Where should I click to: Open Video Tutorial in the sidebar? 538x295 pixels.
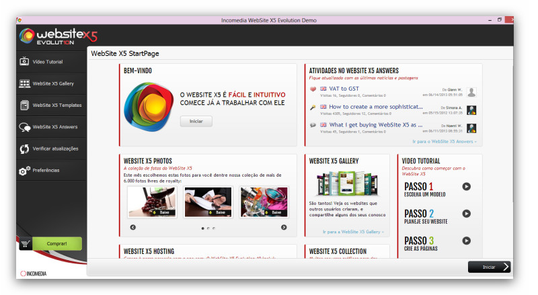point(52,62)
